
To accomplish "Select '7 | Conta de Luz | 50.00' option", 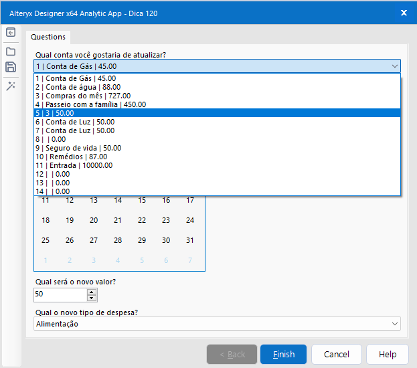I will pos(217,130).
